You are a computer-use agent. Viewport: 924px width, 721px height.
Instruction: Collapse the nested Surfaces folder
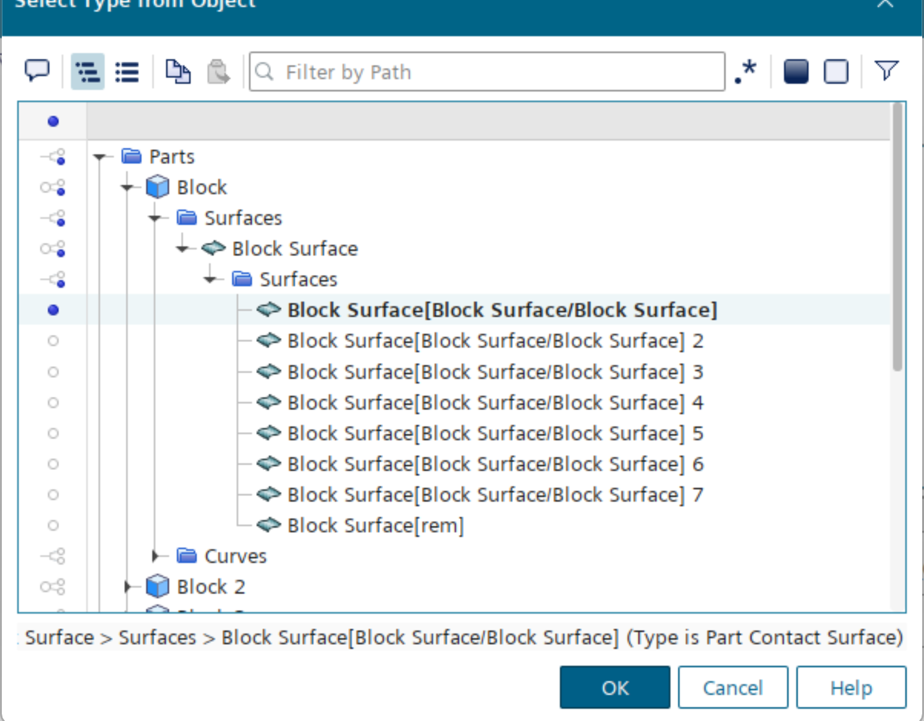[209, 280]
